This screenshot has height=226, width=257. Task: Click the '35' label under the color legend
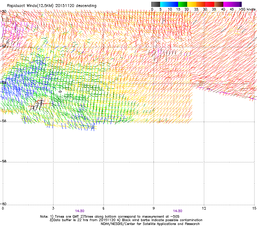214,9
